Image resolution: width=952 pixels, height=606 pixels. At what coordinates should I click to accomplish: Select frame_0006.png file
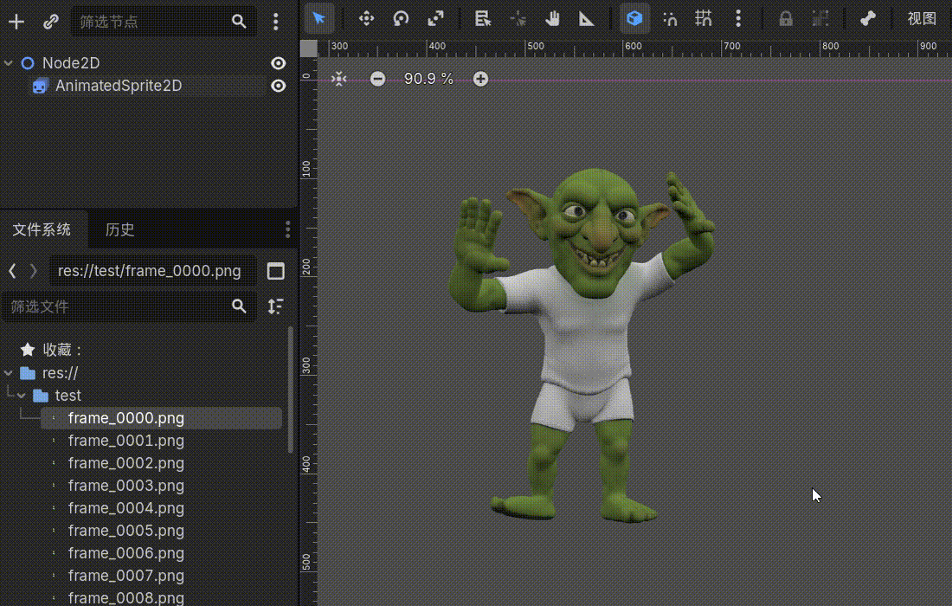click(x=125, y=552)
